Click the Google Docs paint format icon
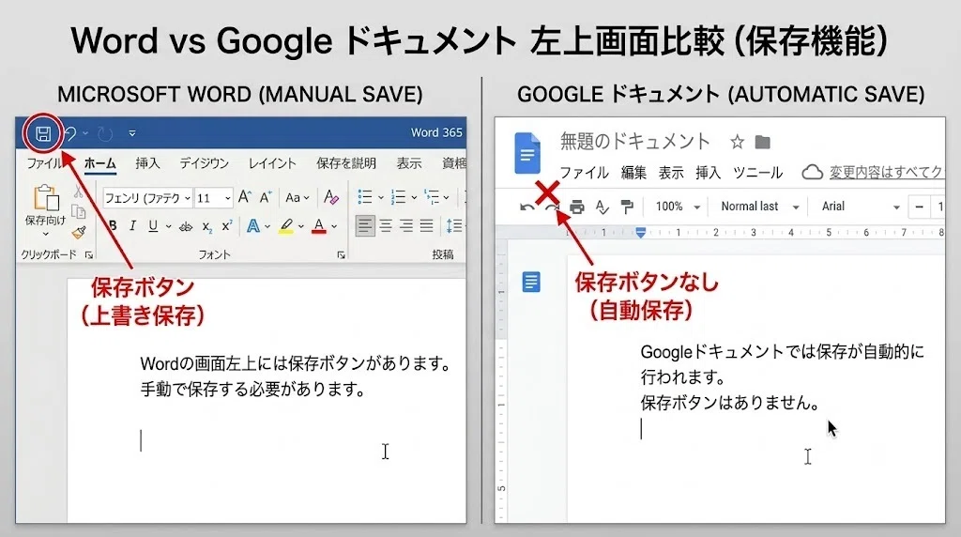 point(626,207)
